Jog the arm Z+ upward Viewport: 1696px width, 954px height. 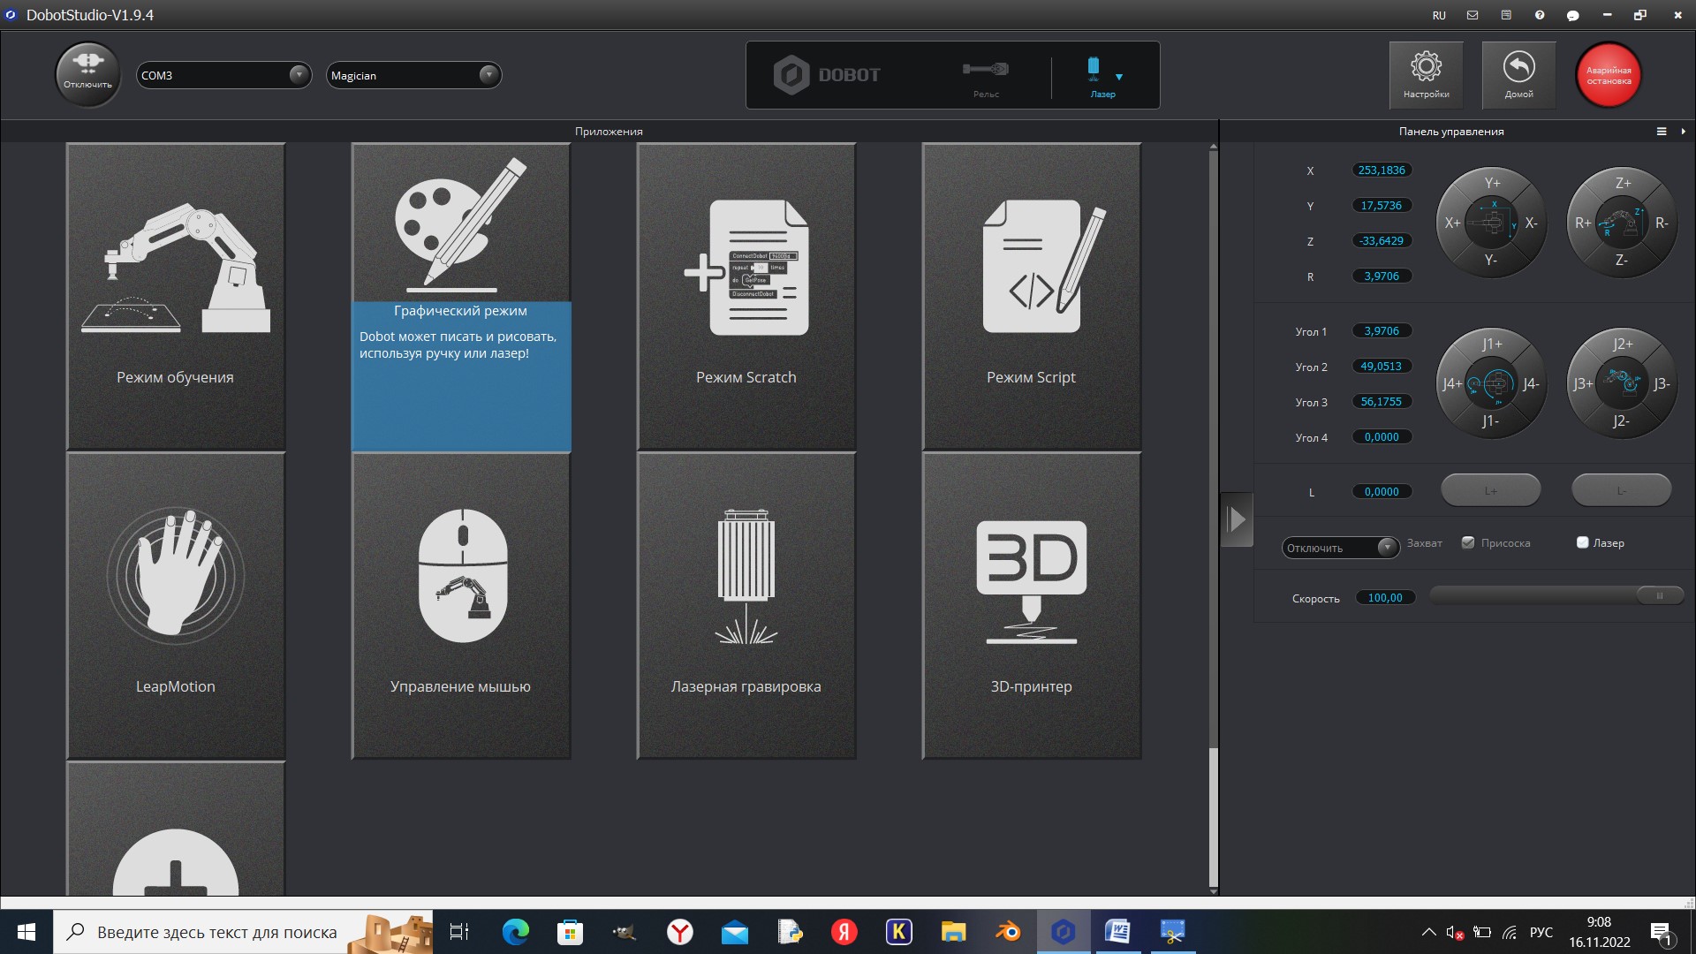(1623, 183)
